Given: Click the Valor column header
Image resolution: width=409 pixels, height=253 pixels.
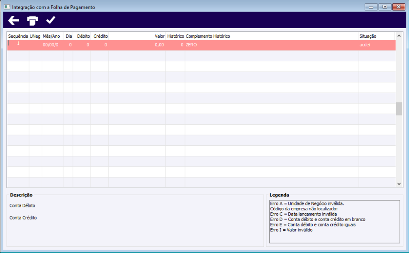Looking at the screenshot, I should click(137, 36).
